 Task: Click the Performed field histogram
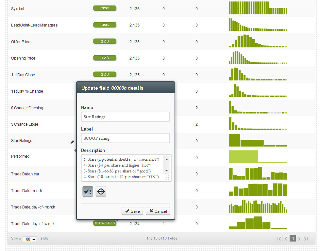(258, 156)
